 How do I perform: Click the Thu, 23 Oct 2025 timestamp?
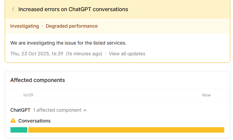click(37, 54)
